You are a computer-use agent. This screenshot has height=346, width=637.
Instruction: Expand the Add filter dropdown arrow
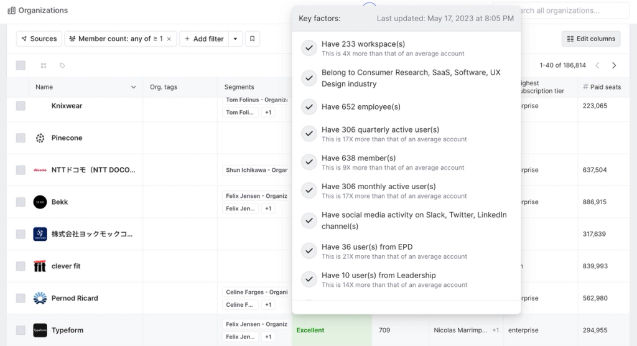pos(235,39)
